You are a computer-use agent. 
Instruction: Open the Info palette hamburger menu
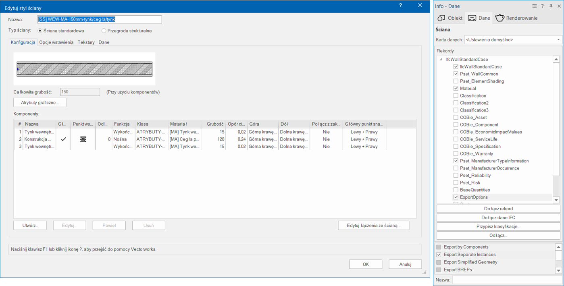(534, 6)
